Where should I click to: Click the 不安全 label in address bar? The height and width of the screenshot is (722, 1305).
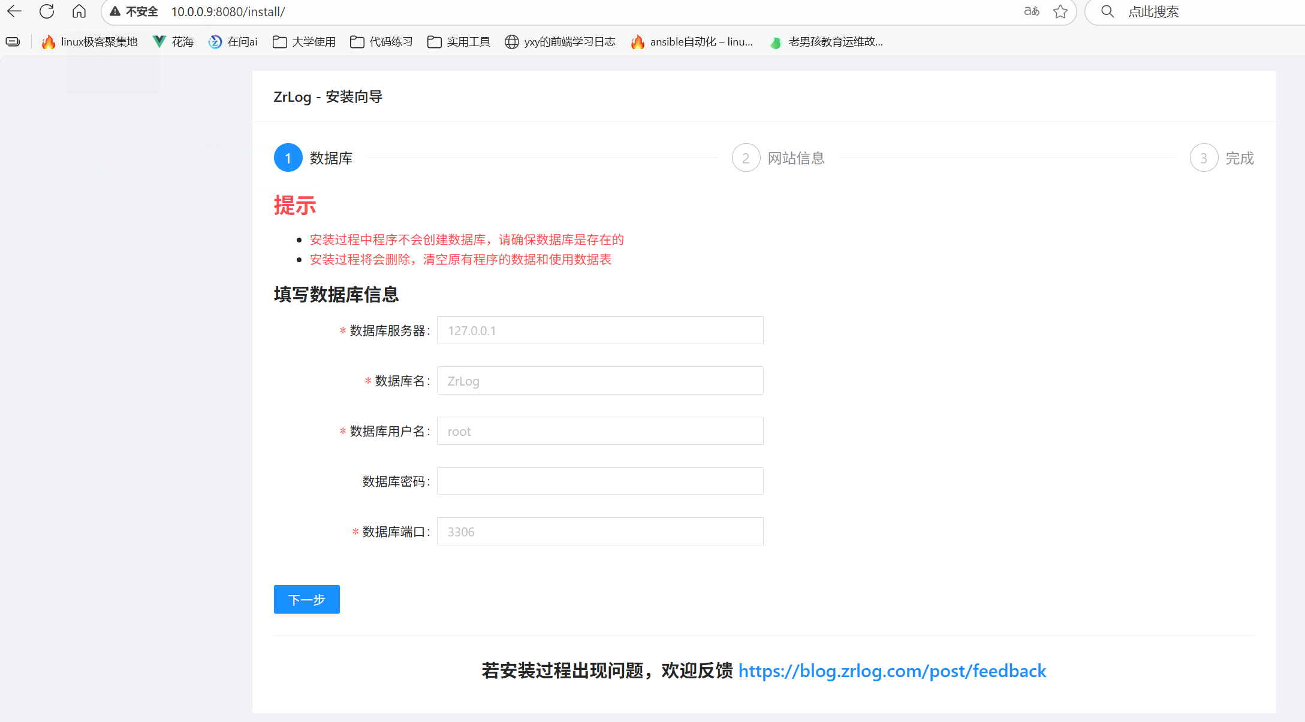tap(142, 11)
